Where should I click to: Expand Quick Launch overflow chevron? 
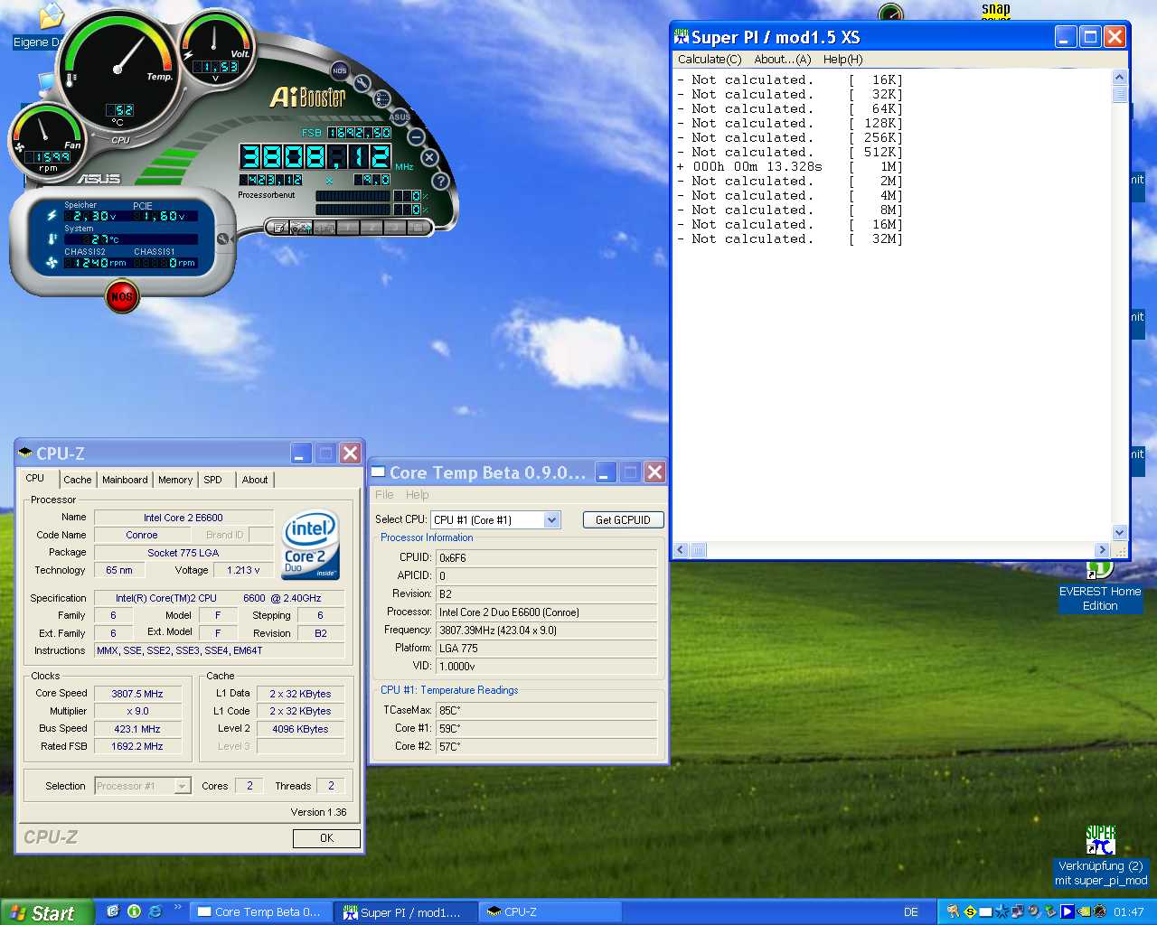[177, 907]
